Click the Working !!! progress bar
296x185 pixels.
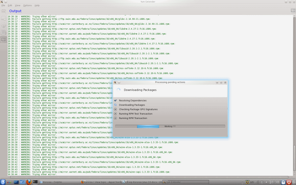point(170,127)
